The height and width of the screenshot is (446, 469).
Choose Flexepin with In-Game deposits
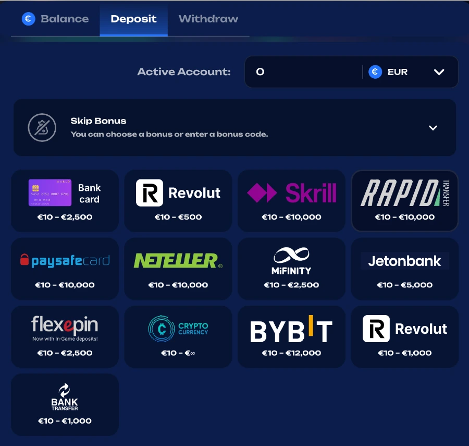coord(65,336)
